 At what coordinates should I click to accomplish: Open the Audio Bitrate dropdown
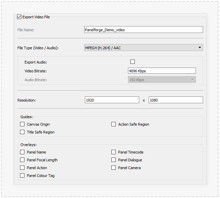coord(162,80)
